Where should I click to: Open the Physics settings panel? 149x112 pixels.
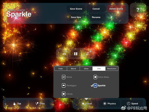click(109, 104)
